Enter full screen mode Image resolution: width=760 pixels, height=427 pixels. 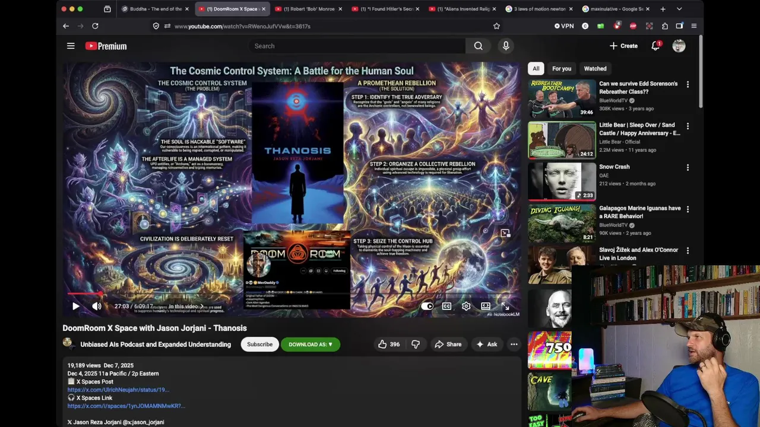pos(505,307)
